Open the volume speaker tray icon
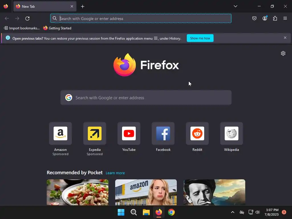This screenshot has width=292, height=219. (x=257, y=212)
